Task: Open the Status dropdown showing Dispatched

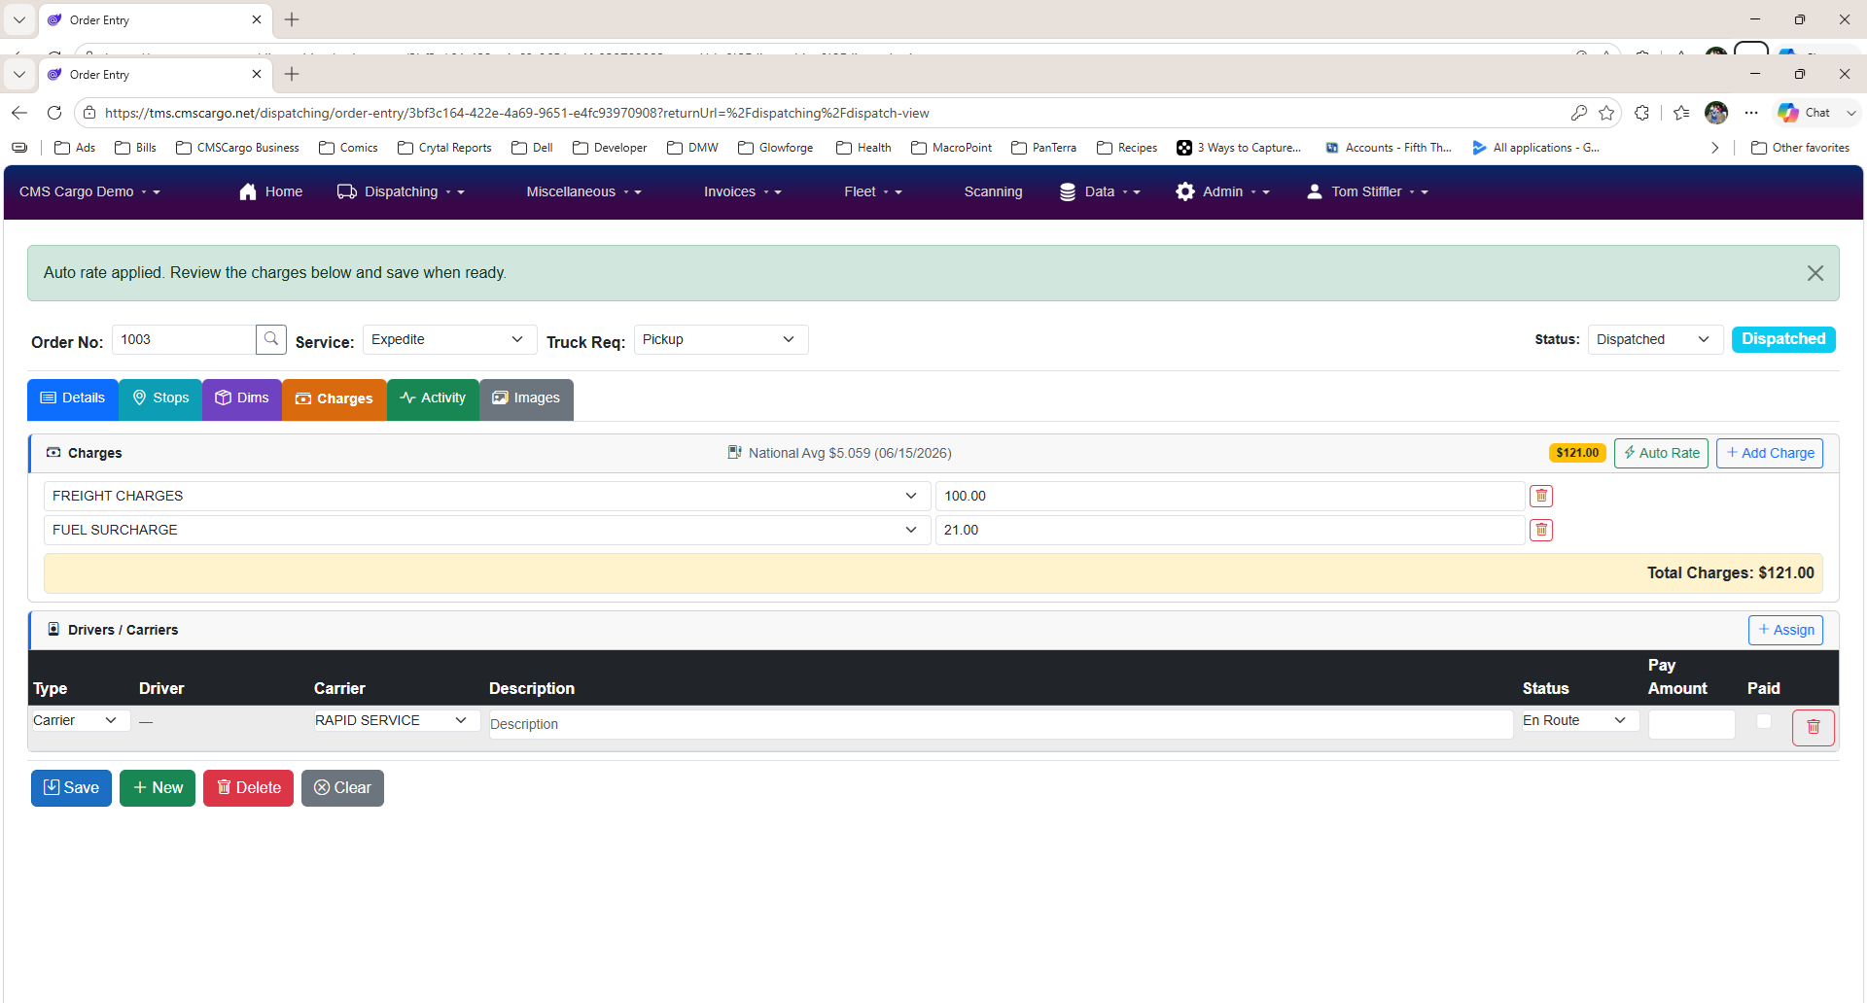Action: (x=1655, y=339)
